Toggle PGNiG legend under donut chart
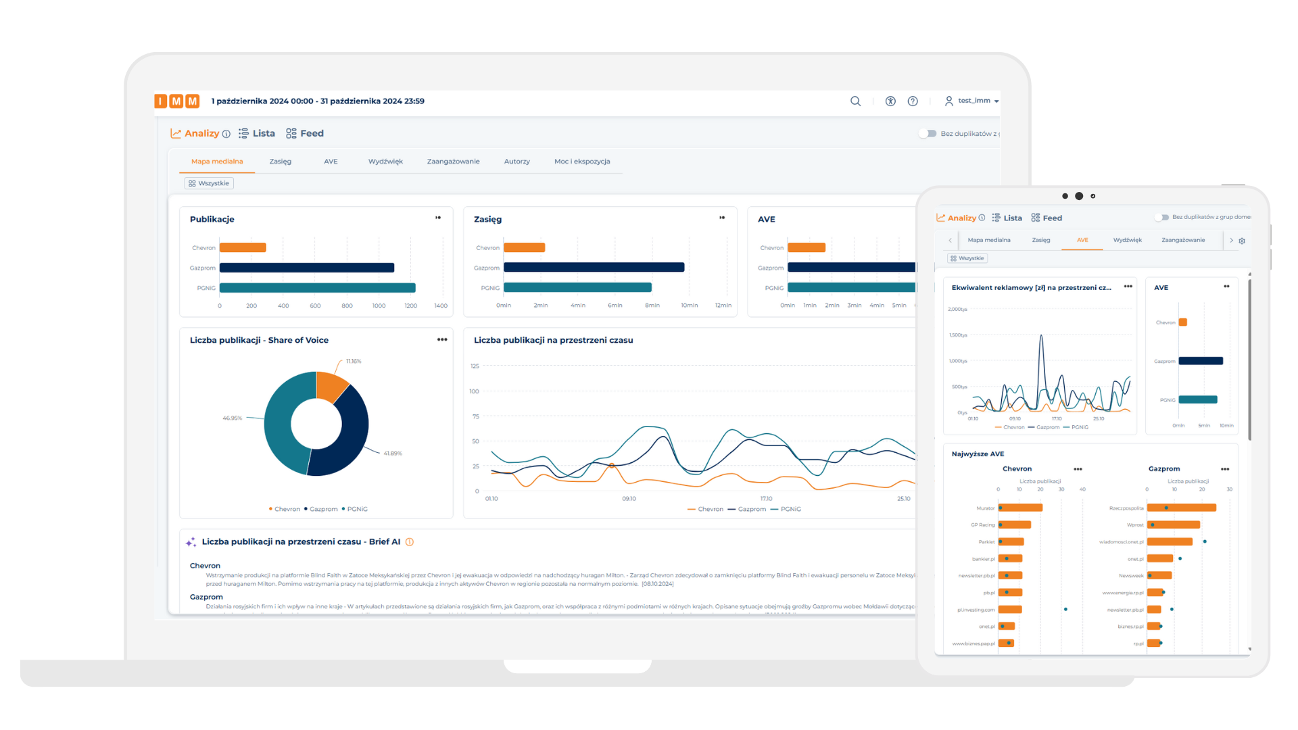 pos(355,509)
